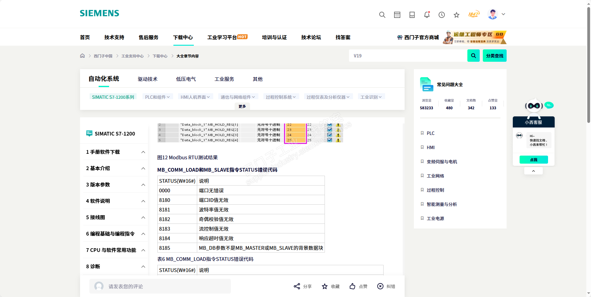Image resolution: width=591 pixels, height=297 pixels.
Task: Click the comment box avatar icon
Action: tap(99, 286)
